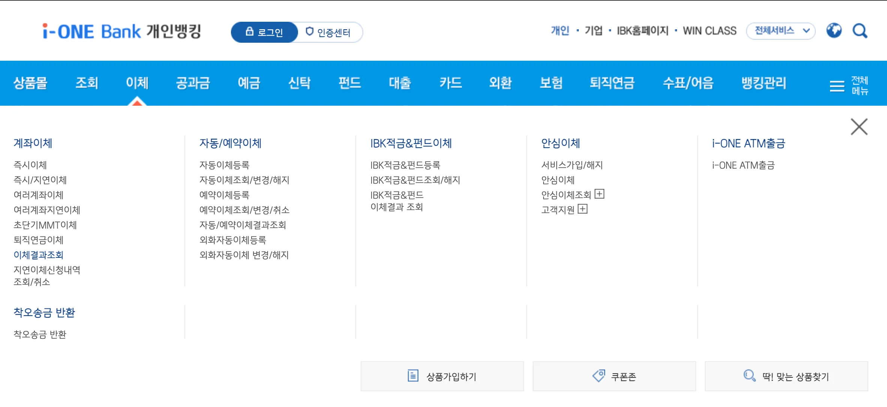Screen dimensions: 887x407
Task: Open the 쿠폰존 tag button
Action: [x=614, y=376]
